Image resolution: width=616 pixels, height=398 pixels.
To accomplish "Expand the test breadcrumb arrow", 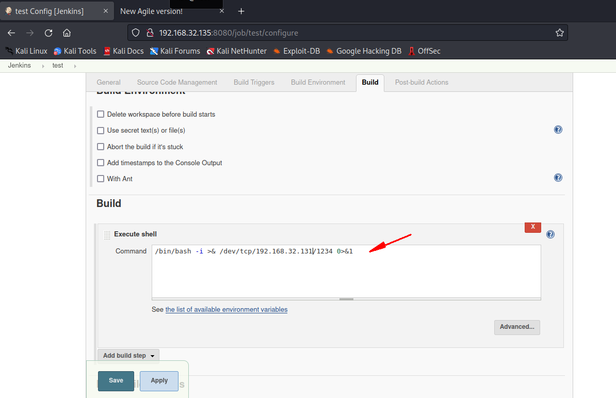I will [x=75, y=66].
